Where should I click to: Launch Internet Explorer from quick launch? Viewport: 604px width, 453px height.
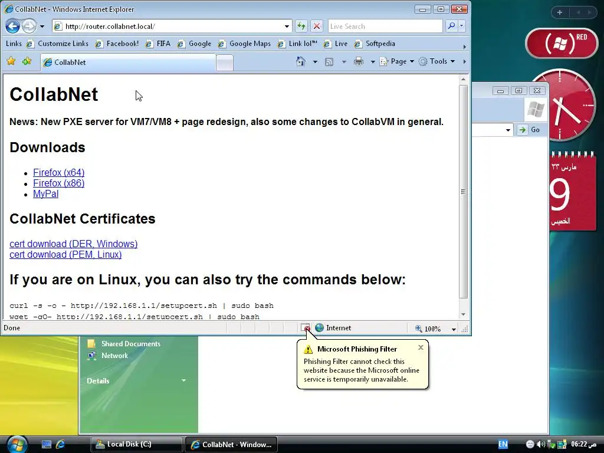click(x=61, y=445)
